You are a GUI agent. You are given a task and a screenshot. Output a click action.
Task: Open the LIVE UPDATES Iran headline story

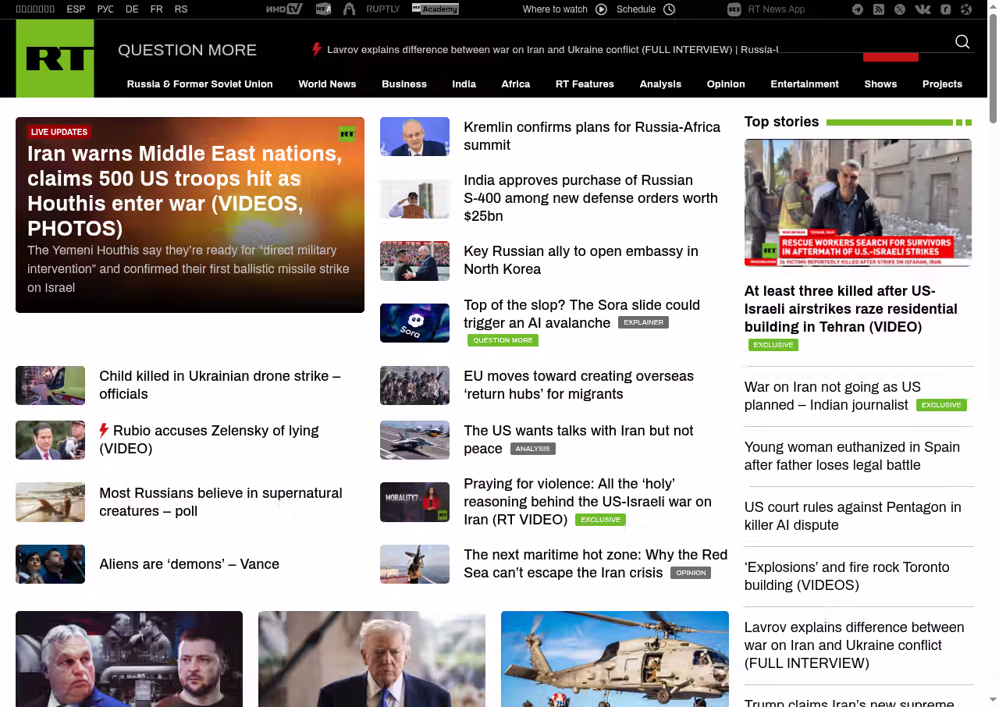[x=185, y=191]
